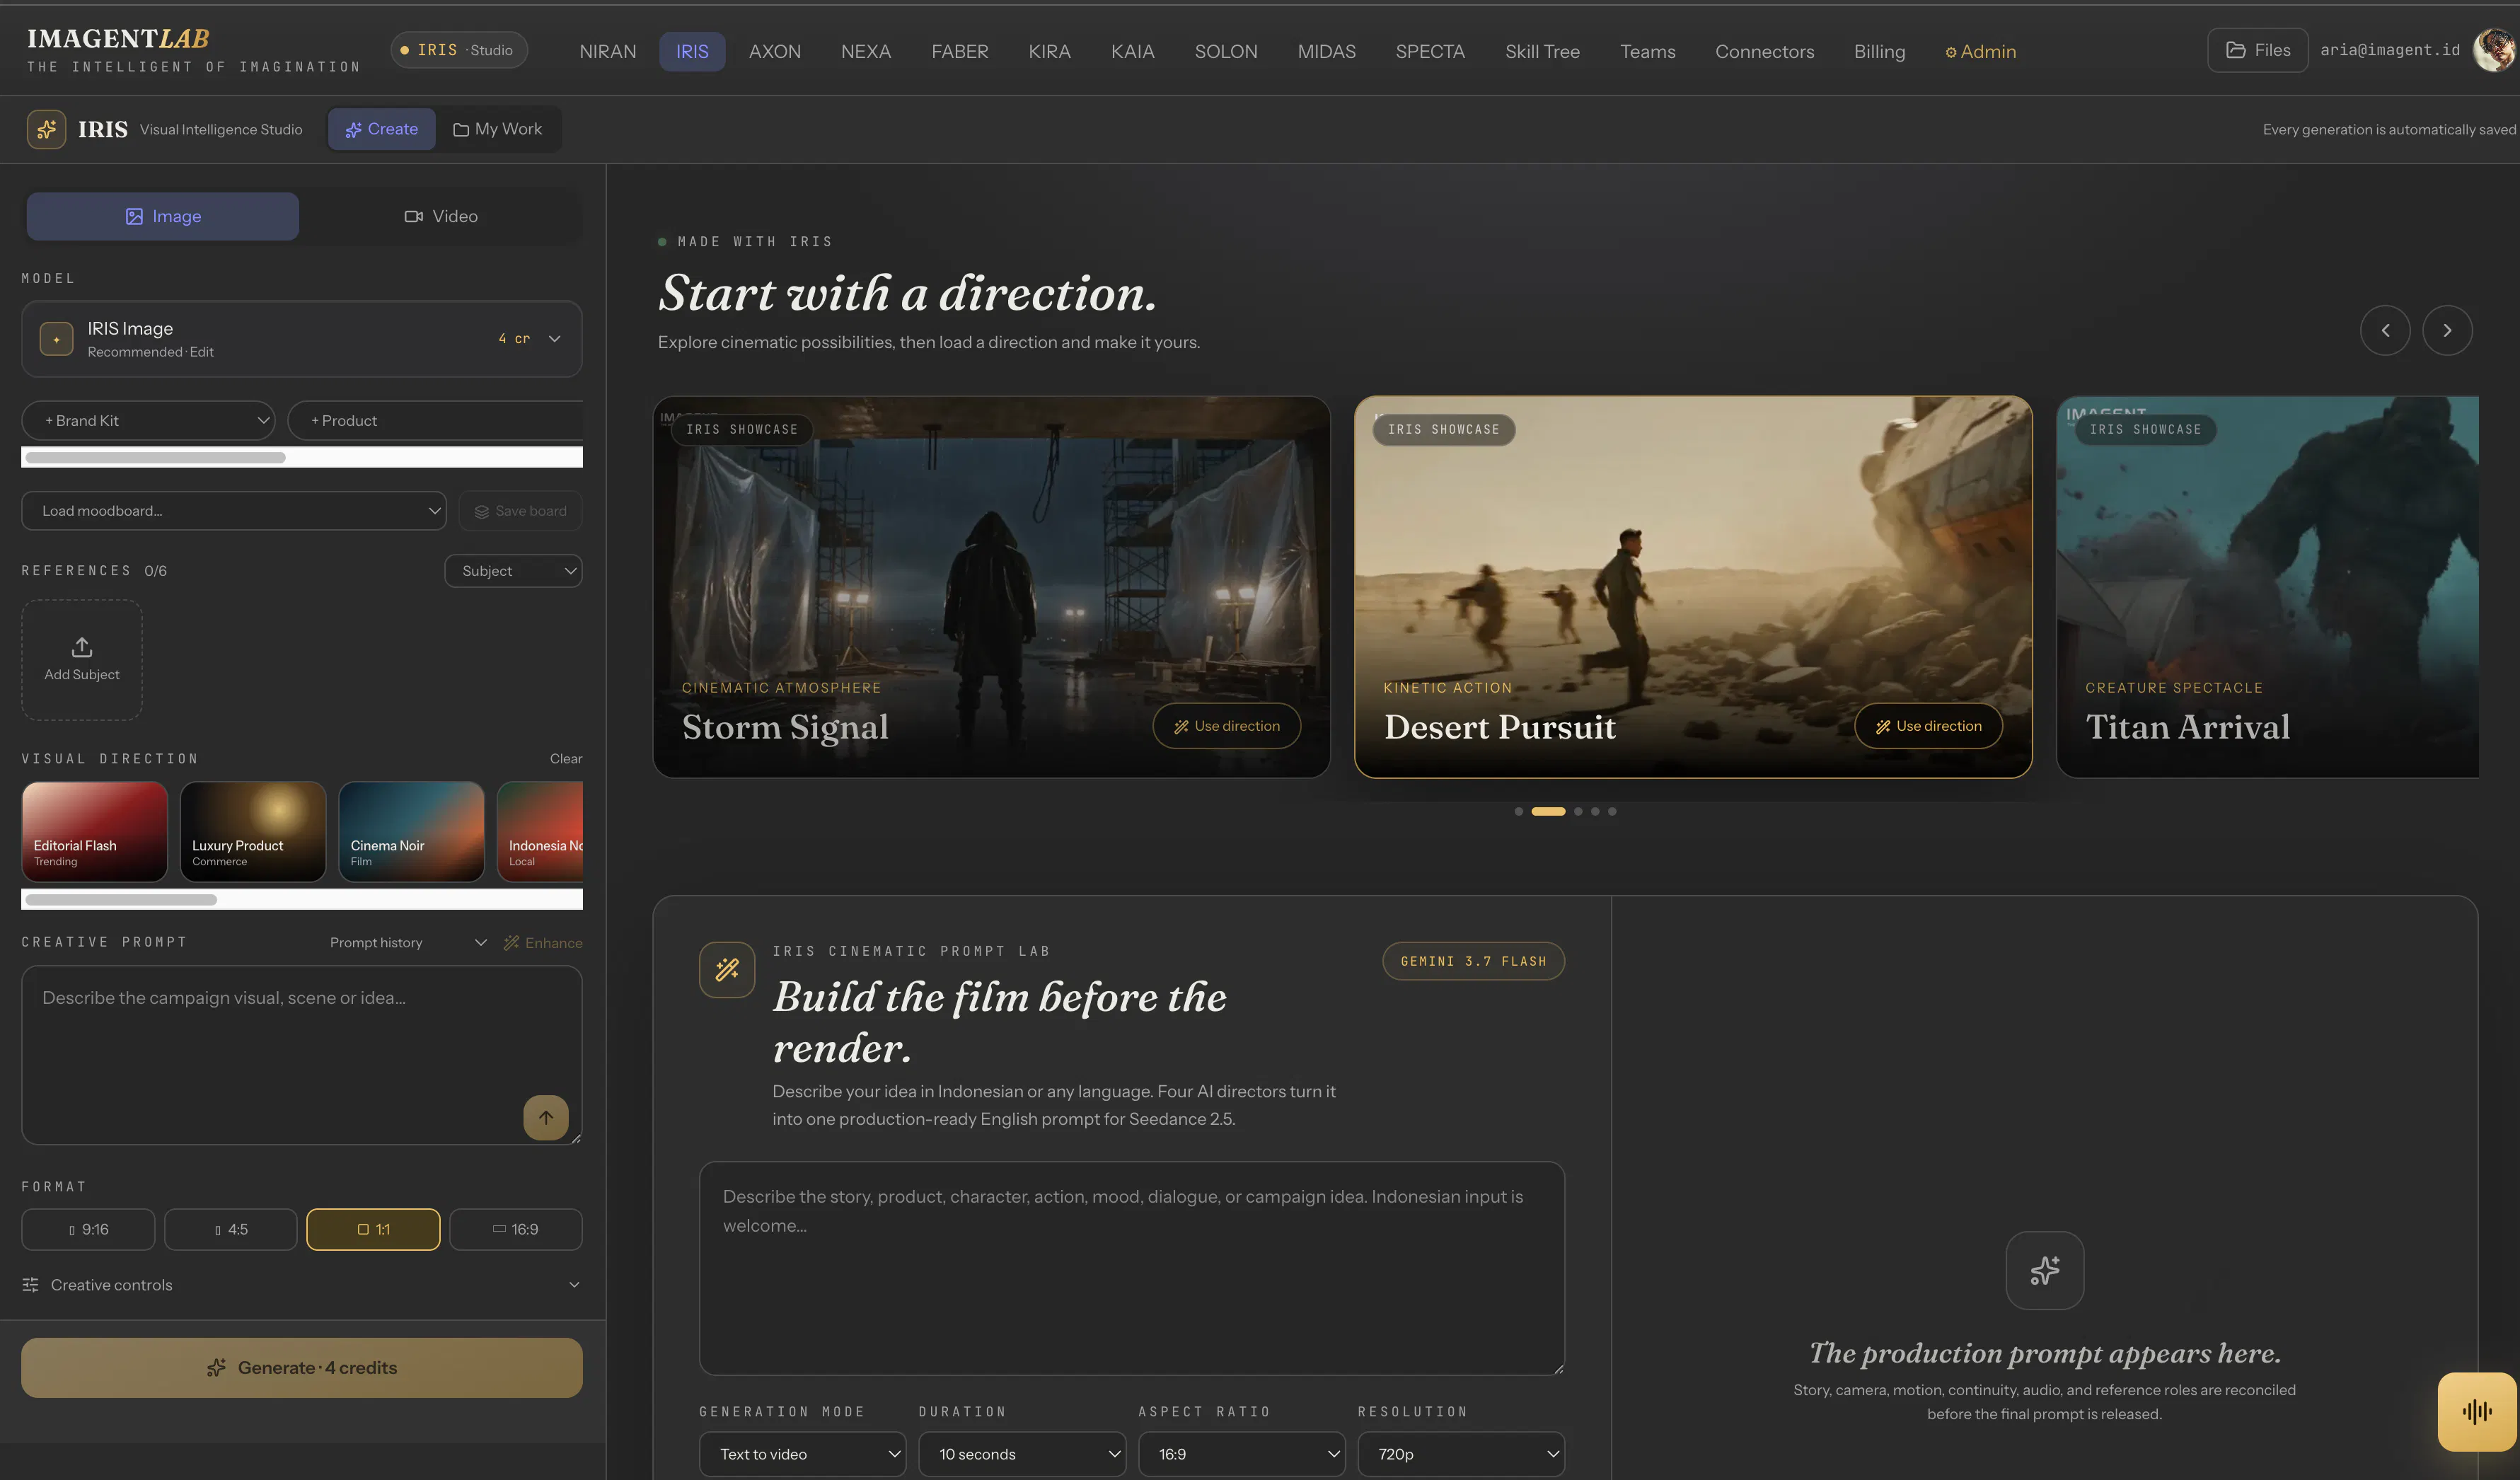Select the Luxury Product direction swatch
This screenshot has height=1480, width=2520.
pos(253,832)
